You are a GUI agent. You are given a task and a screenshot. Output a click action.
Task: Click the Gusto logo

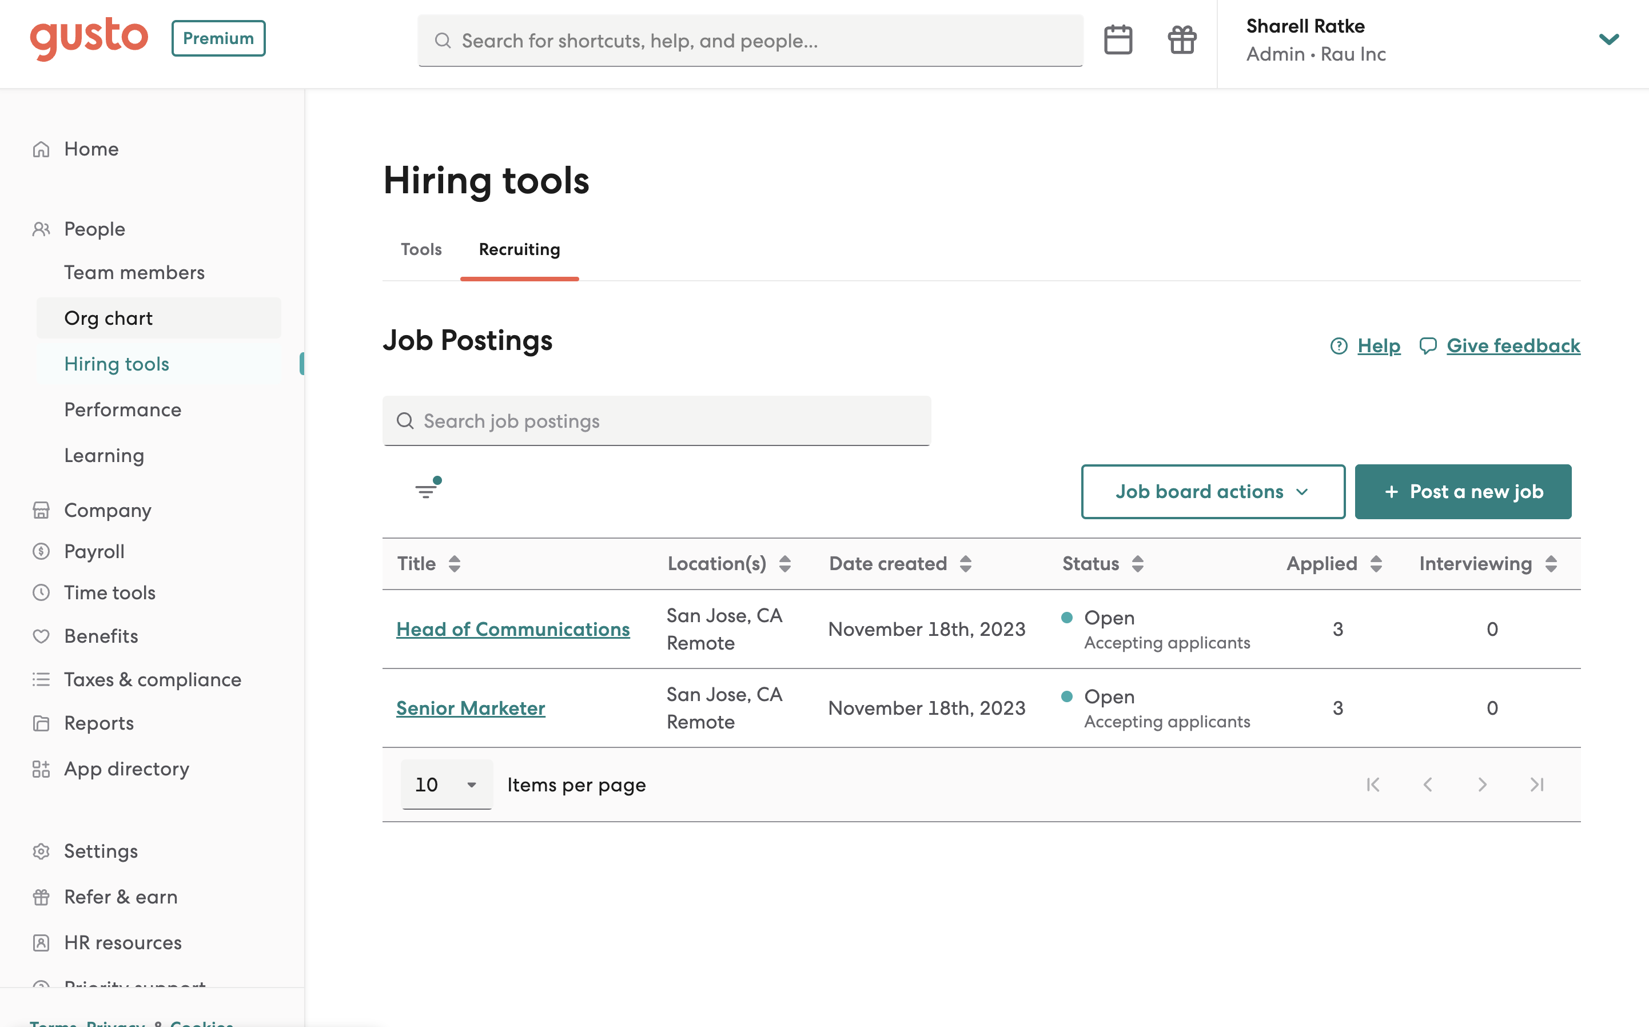[x=89, y=38]
